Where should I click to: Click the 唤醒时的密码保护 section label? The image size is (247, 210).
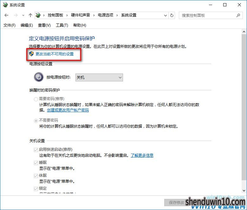[x=45, y=90]
